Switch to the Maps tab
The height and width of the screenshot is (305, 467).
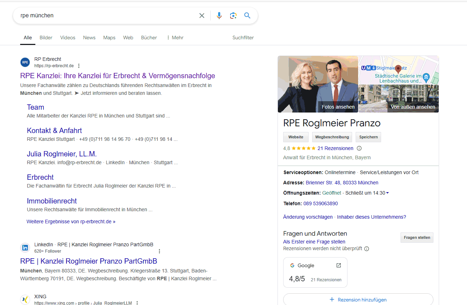coord(109,38)
